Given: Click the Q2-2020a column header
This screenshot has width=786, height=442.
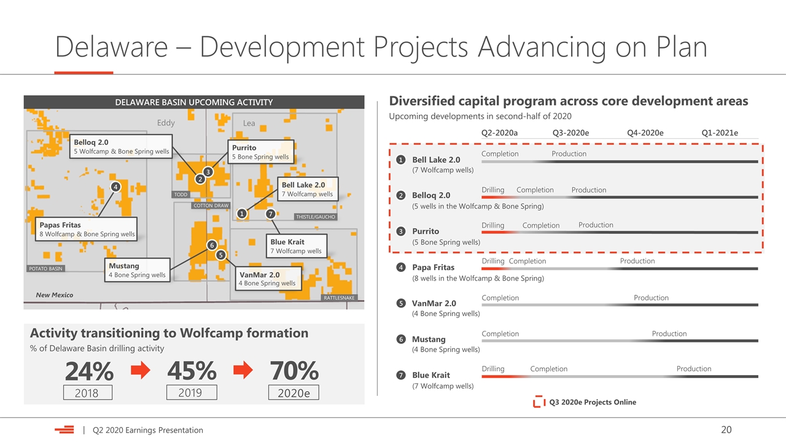Looking at the screenshot, I should tap(499, 133).
